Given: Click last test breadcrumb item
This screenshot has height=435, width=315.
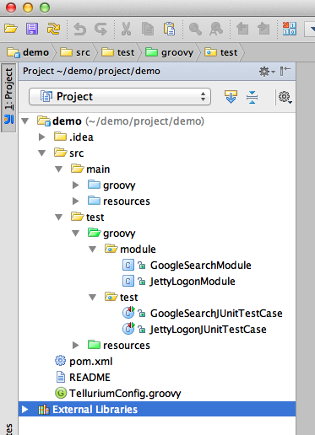Looking at the screenshot, I should coord(221,52).
